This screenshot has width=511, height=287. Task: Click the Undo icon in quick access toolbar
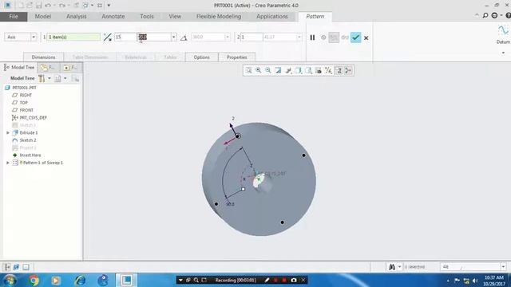(x=48, y=6)
